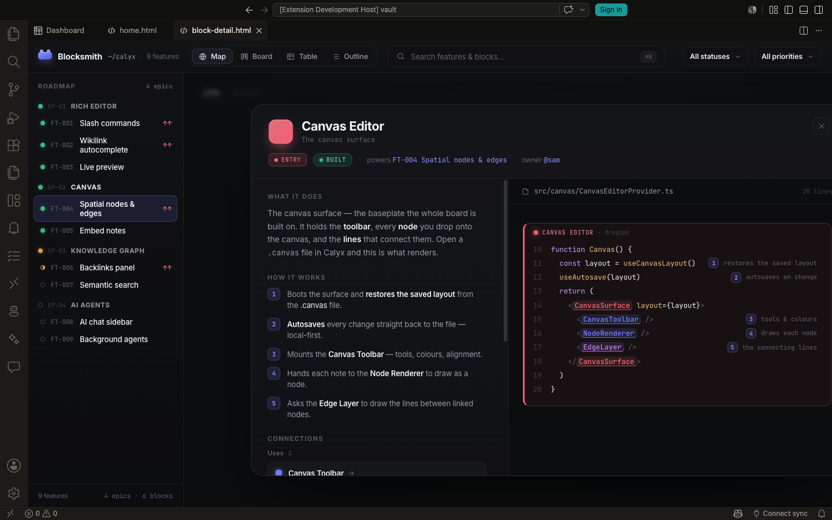Image resolution: width=832 pixels, height=520 pixels.
Task: Open the chat bubble view in activity bar
Action: [x=14, y=367]
